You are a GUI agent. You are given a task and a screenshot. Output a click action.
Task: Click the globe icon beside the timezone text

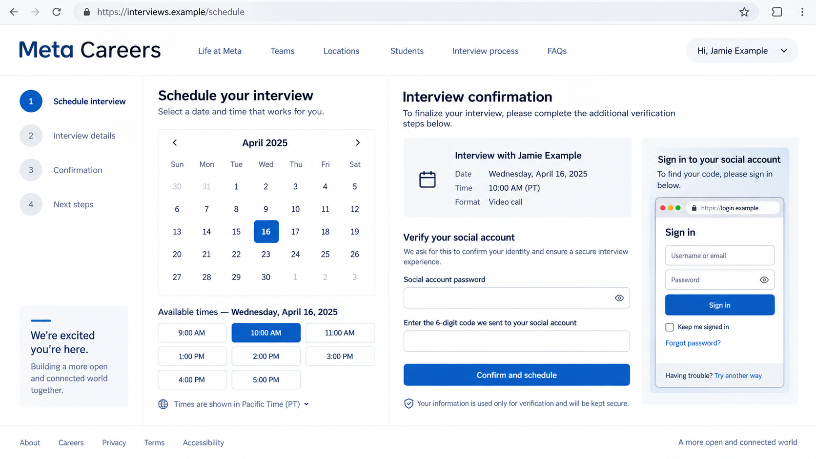(163, 404)
